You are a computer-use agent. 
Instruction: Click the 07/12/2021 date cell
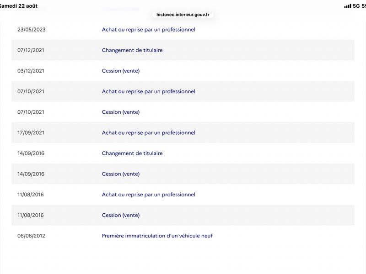coord(31,50)
